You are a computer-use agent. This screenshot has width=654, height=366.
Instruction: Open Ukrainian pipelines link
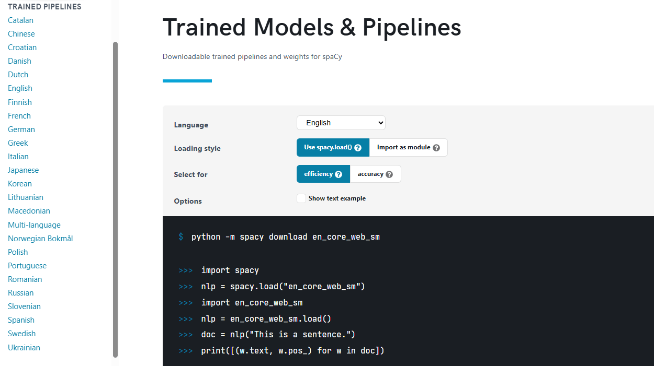(x=24, y=348)
